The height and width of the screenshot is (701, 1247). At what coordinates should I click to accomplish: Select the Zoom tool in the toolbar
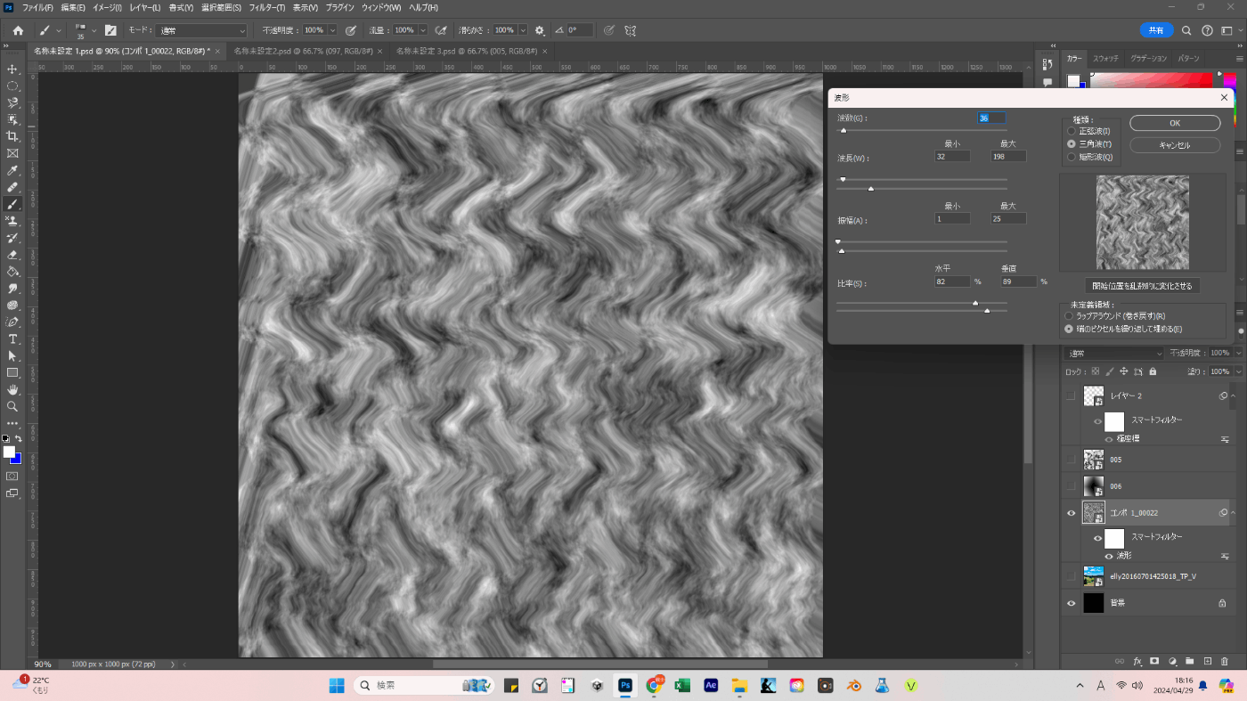[x=12, y=406]
